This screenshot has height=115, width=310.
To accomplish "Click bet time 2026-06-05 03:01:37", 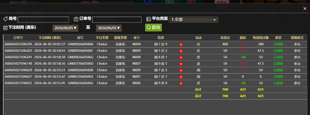I will coord(50,44).
